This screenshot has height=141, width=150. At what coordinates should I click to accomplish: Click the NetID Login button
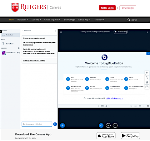click(107, 8)
